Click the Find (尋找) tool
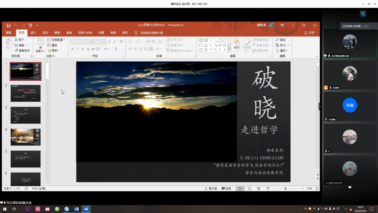 pos(281,40)
